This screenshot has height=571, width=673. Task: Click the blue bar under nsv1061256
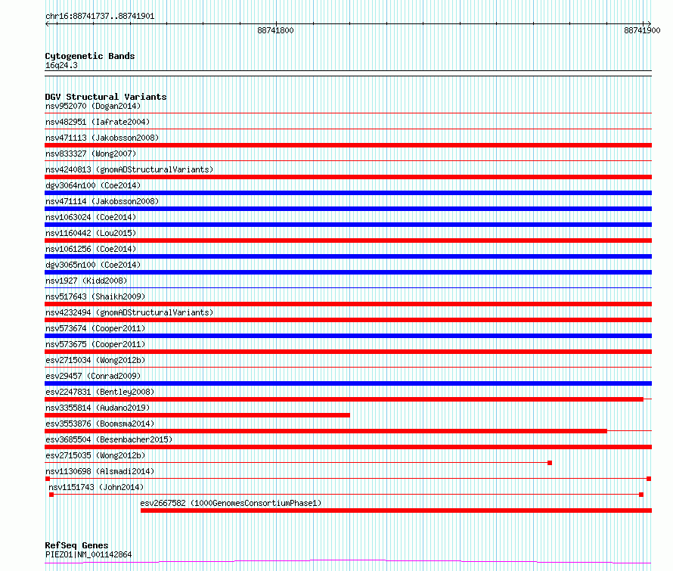348,256
